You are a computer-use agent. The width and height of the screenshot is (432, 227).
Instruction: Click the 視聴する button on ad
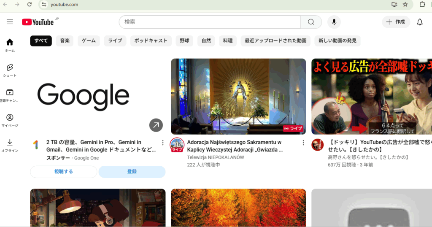pos(63,172)
